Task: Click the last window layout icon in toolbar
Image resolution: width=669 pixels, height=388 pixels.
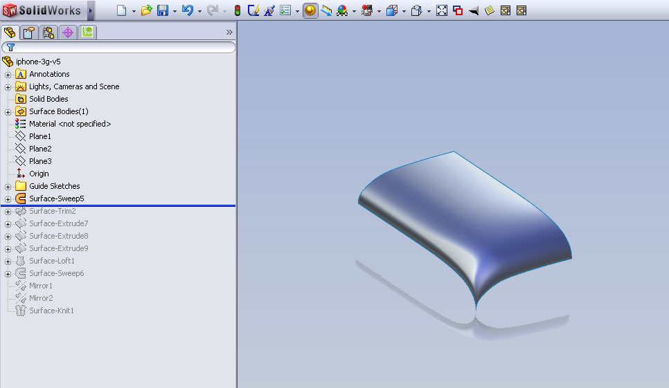Action: 521,10
